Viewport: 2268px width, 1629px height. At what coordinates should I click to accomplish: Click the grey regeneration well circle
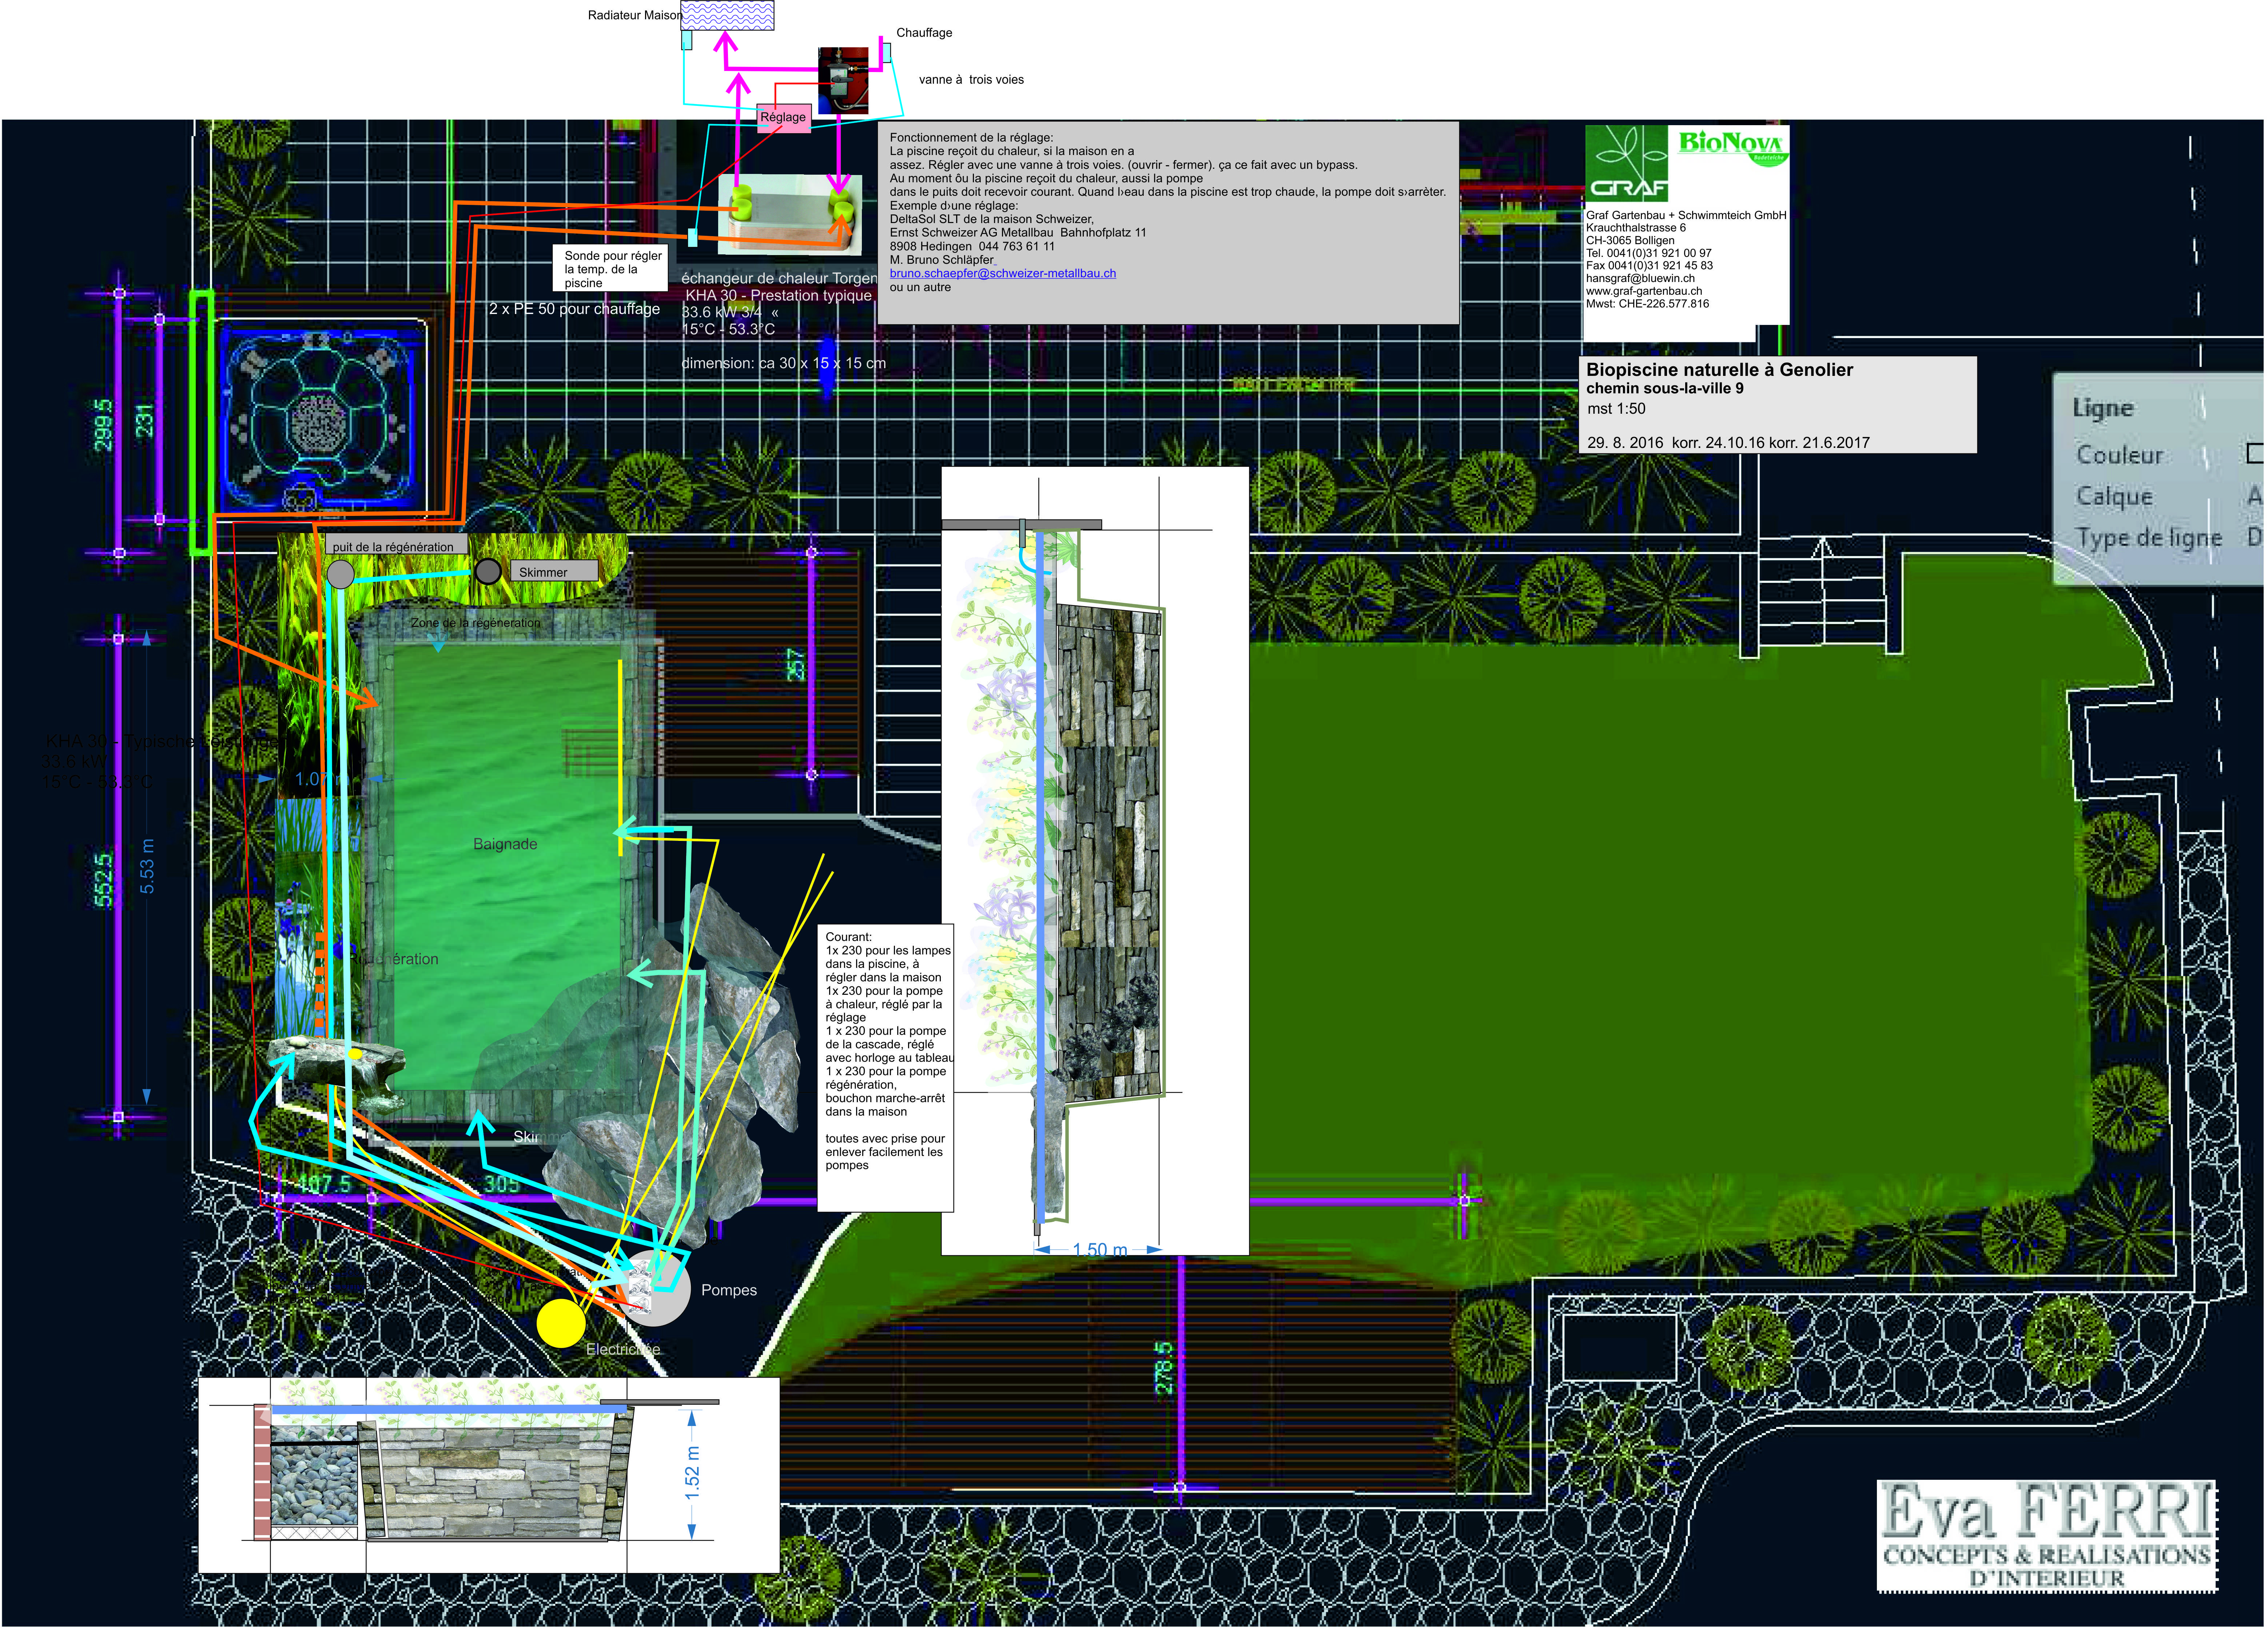point(340,574)
